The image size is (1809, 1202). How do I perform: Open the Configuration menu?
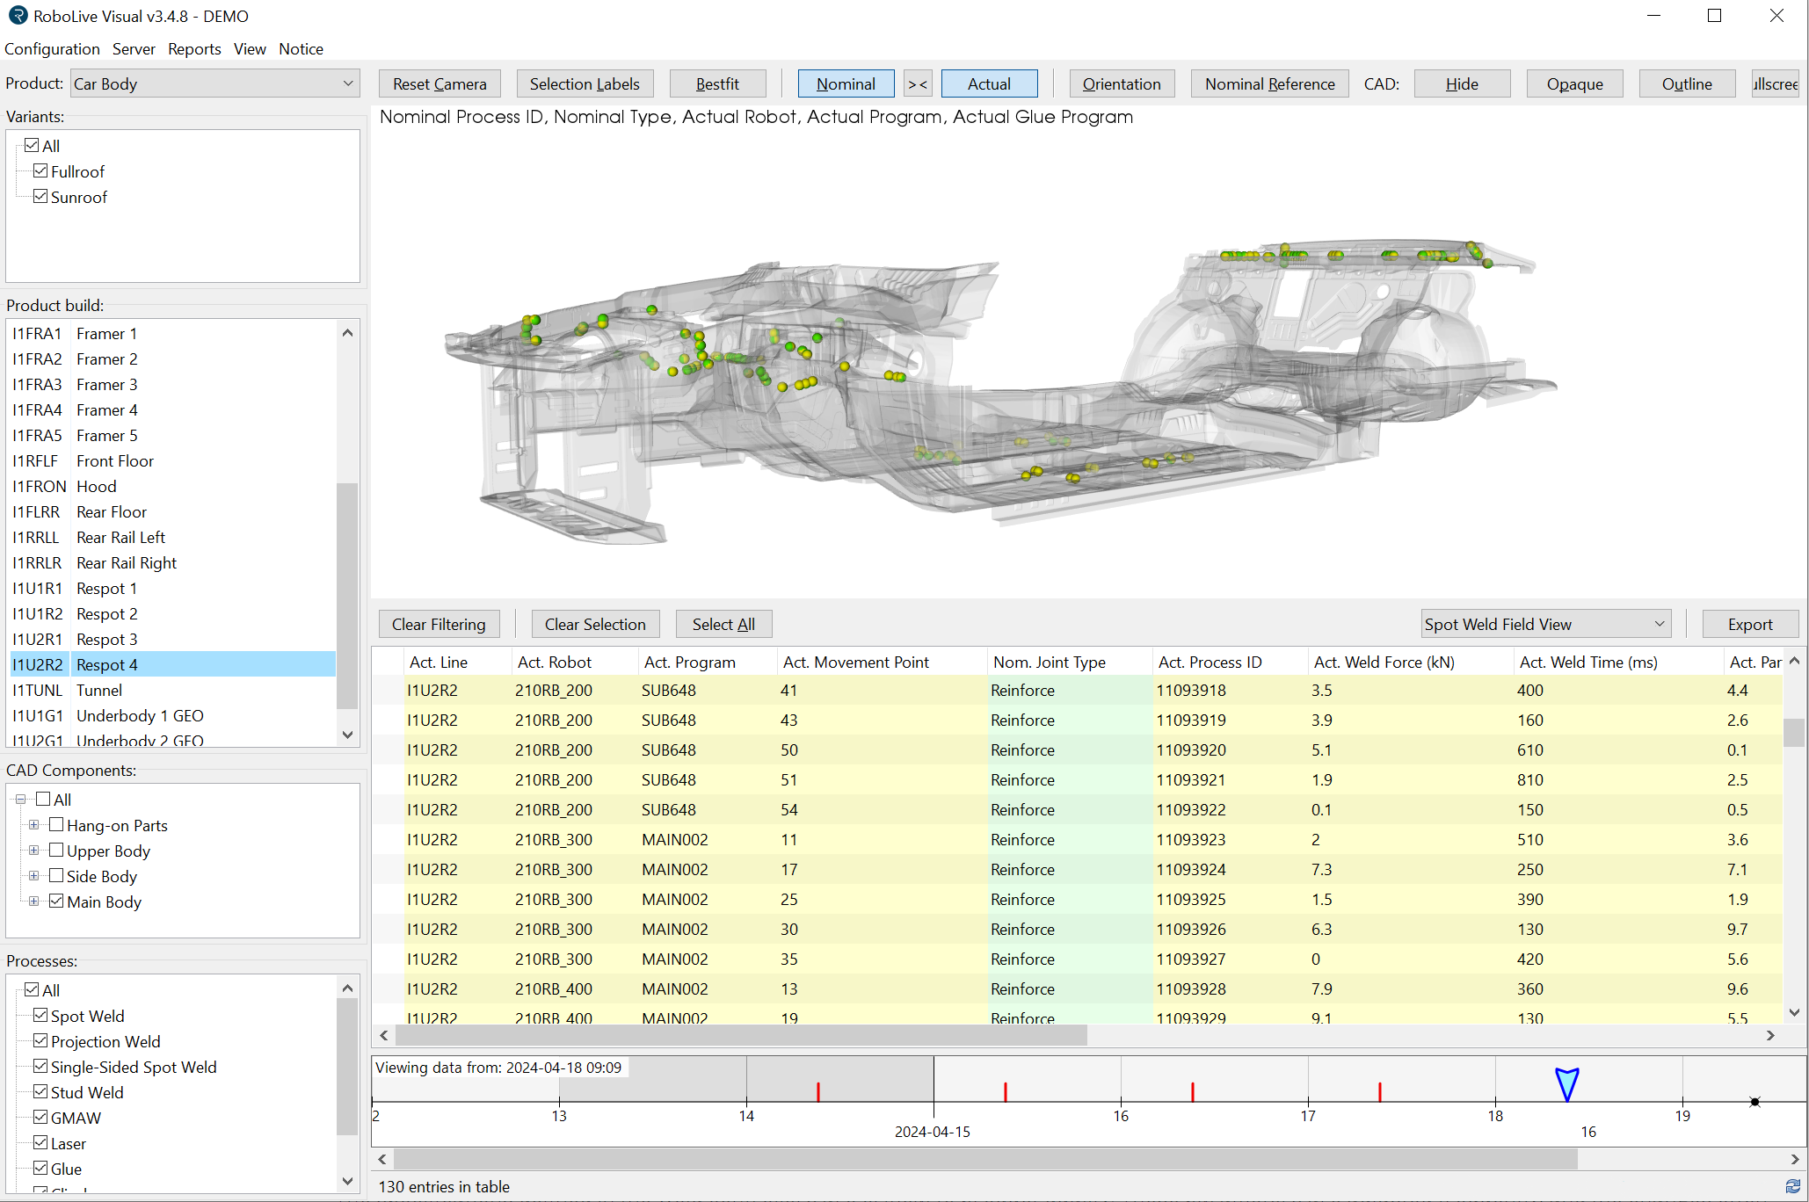tap(52, 49)
